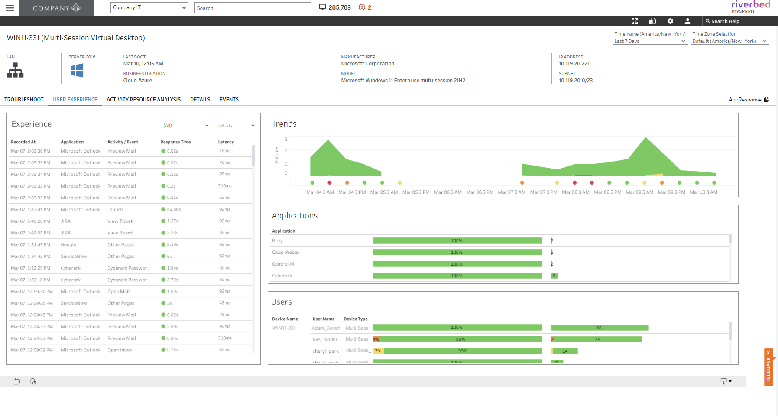
Task: Click the Latency column header
Action: (x=226, y=142)
